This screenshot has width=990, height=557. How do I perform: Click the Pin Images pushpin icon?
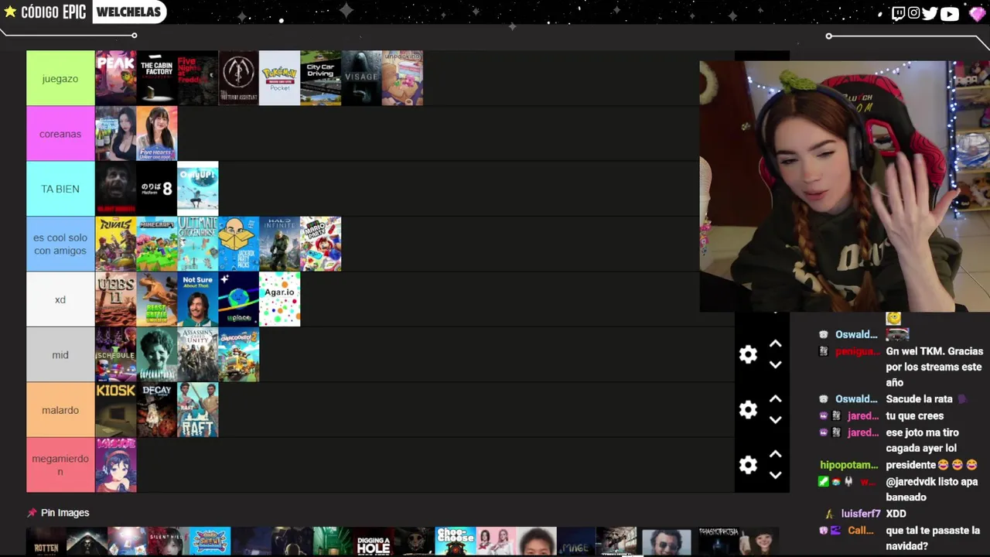[32, 513]
